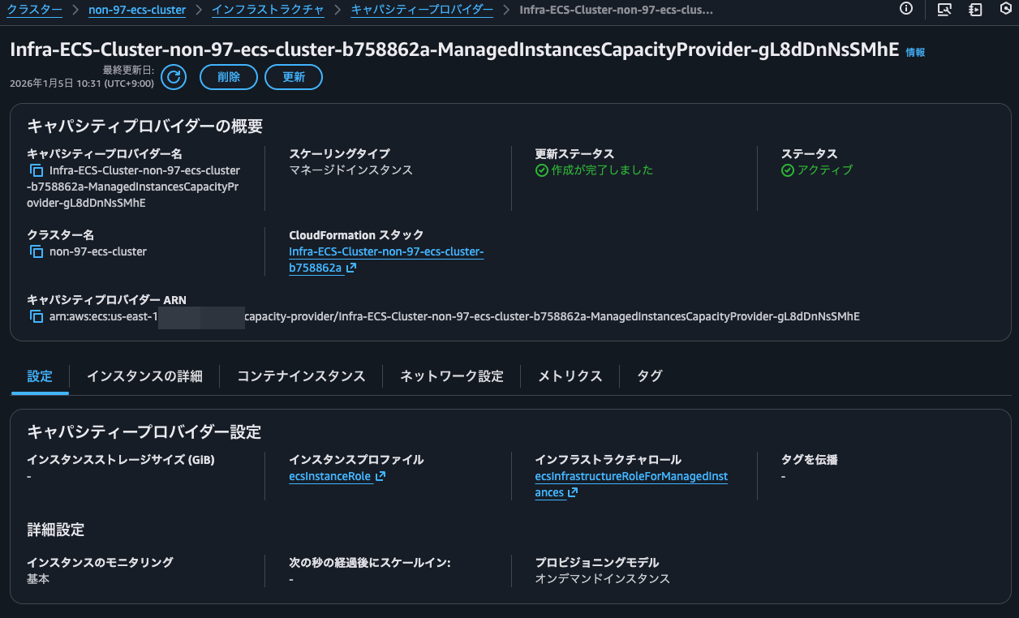The width and height of the screenshot is (1019, 618).
Task: Open the info panel icon top right
Action: [x=906, y=10]
